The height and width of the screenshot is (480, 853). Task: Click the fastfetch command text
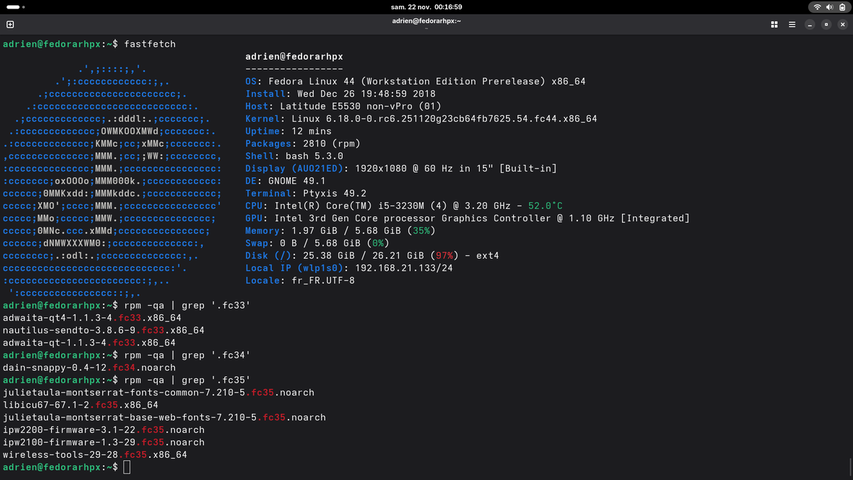[150, 43]
